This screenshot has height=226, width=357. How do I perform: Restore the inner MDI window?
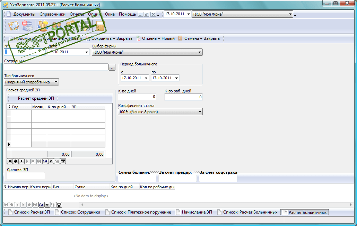point(147,14)
